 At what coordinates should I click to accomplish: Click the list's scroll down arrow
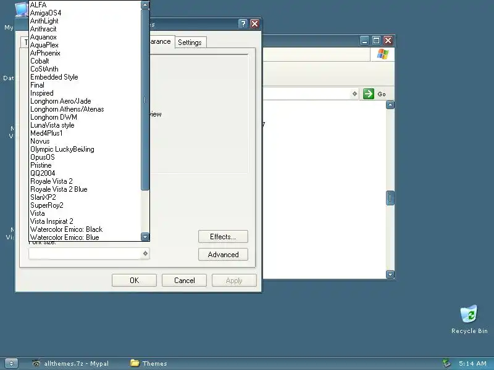click(145, 237)
